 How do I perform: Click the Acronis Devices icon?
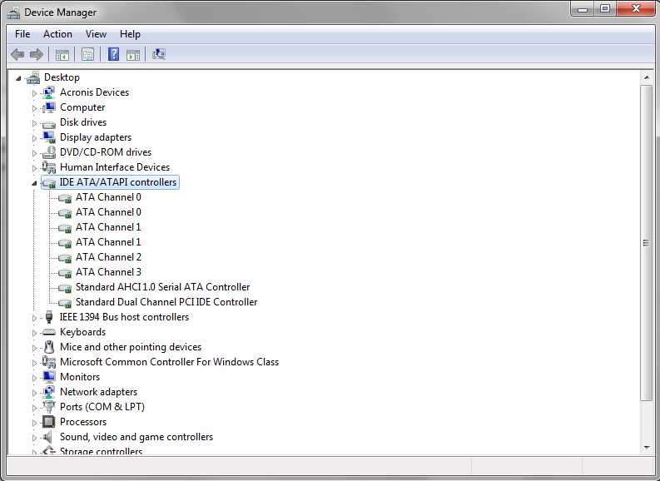pos(49,92)
